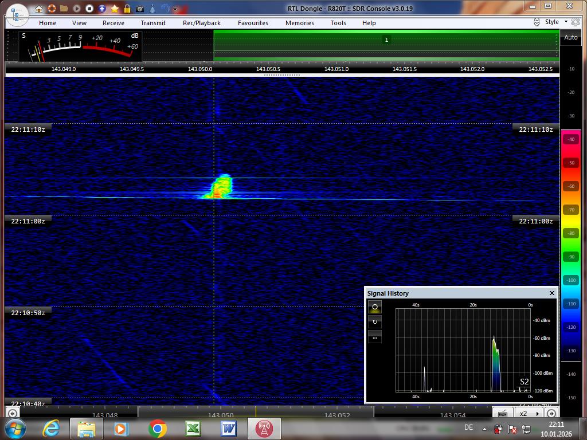Click the 143.051.0 frequency scale label
Viewport: 587px width, 440px height.
coord(336,69)
